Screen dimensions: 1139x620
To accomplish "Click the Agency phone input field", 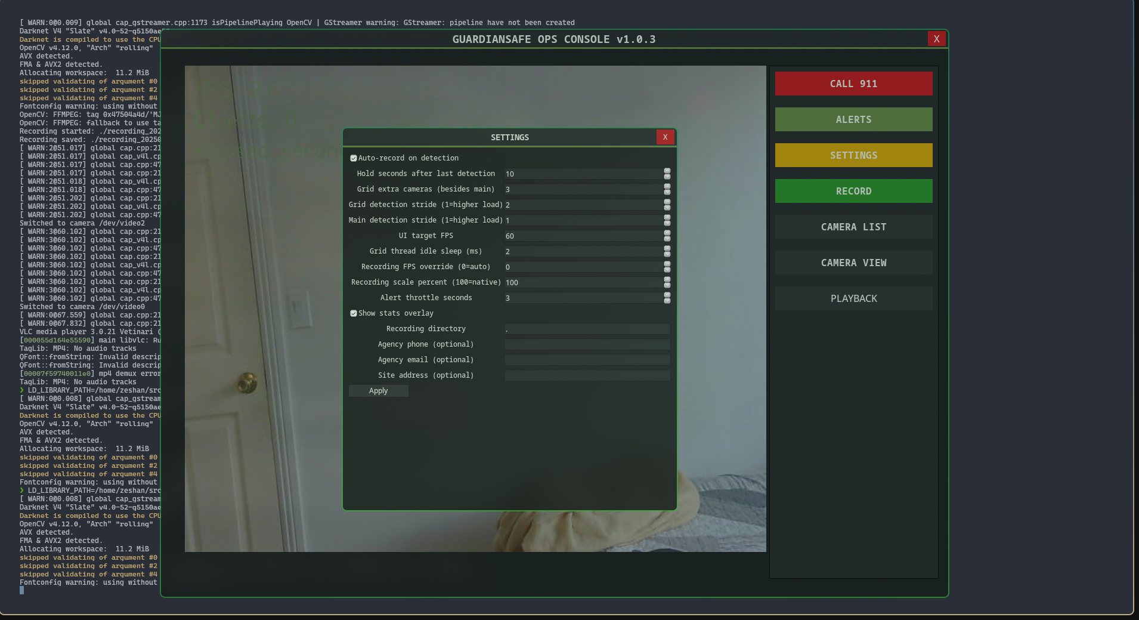I will tap(587, 344).
